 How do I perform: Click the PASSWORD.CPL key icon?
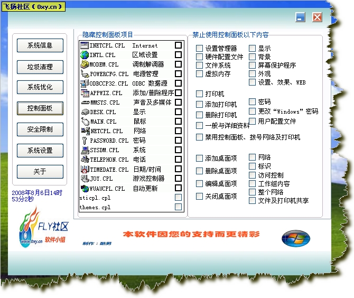click(85, 141)
